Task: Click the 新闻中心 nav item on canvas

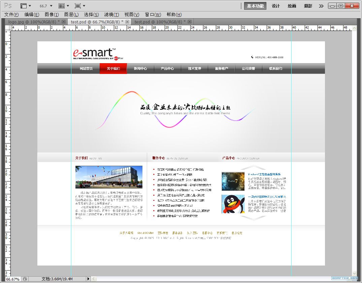Action: point(140,69)
